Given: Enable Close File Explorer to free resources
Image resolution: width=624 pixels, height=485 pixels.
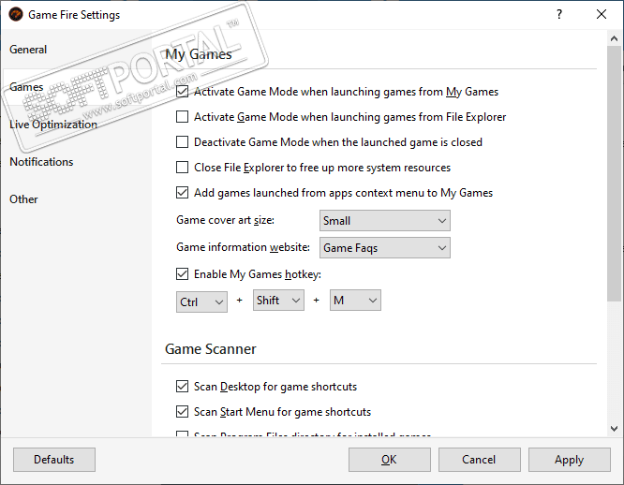Looking at the screenshot, I should point(183,168).
